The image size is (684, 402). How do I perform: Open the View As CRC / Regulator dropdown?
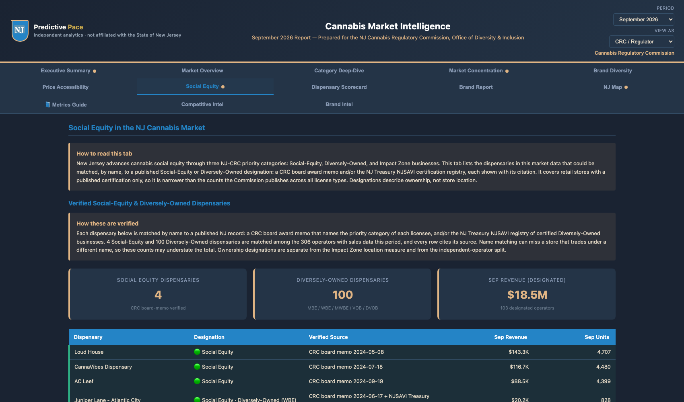[x=641, y=41]
